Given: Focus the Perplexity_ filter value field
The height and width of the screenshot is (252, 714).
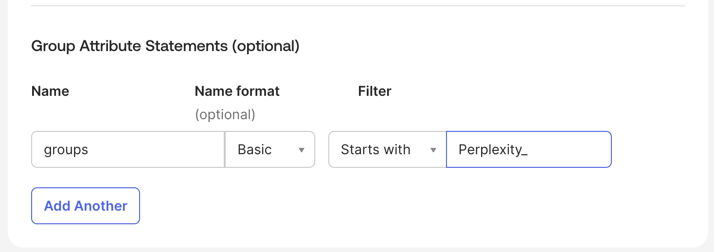Looking at the screenshot, I should [x=529, y=149].
